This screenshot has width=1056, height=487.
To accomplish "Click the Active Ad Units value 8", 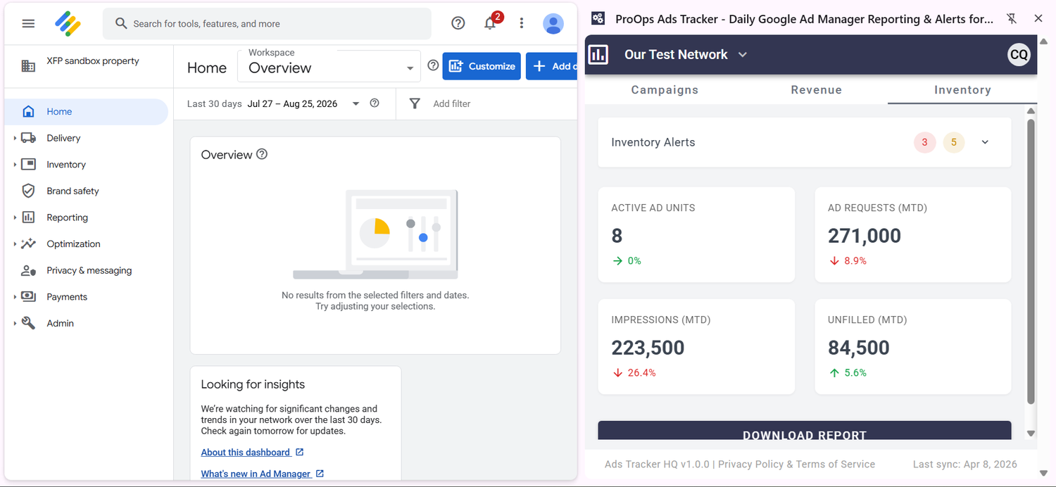I will coord(617,236).
